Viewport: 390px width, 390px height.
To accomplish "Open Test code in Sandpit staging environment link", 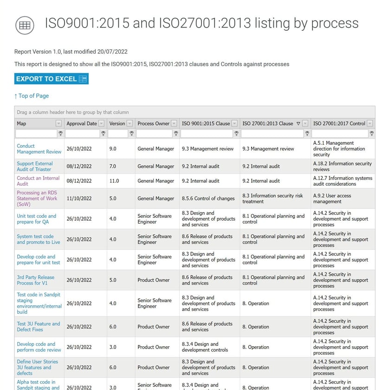I will coord(39,303).
